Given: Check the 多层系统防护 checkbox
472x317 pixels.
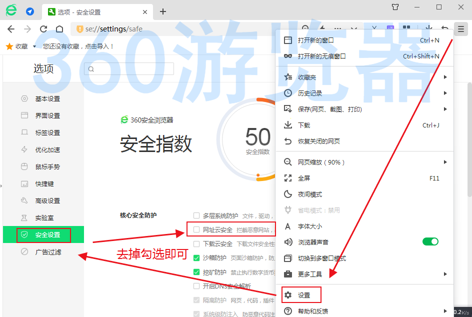Looking at the screenshot, I should tap(196, 215).
